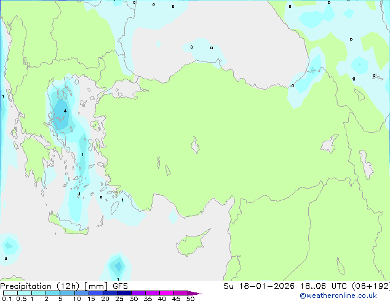Click the legend label 10
390x301 pixels.
click(77, 299)
